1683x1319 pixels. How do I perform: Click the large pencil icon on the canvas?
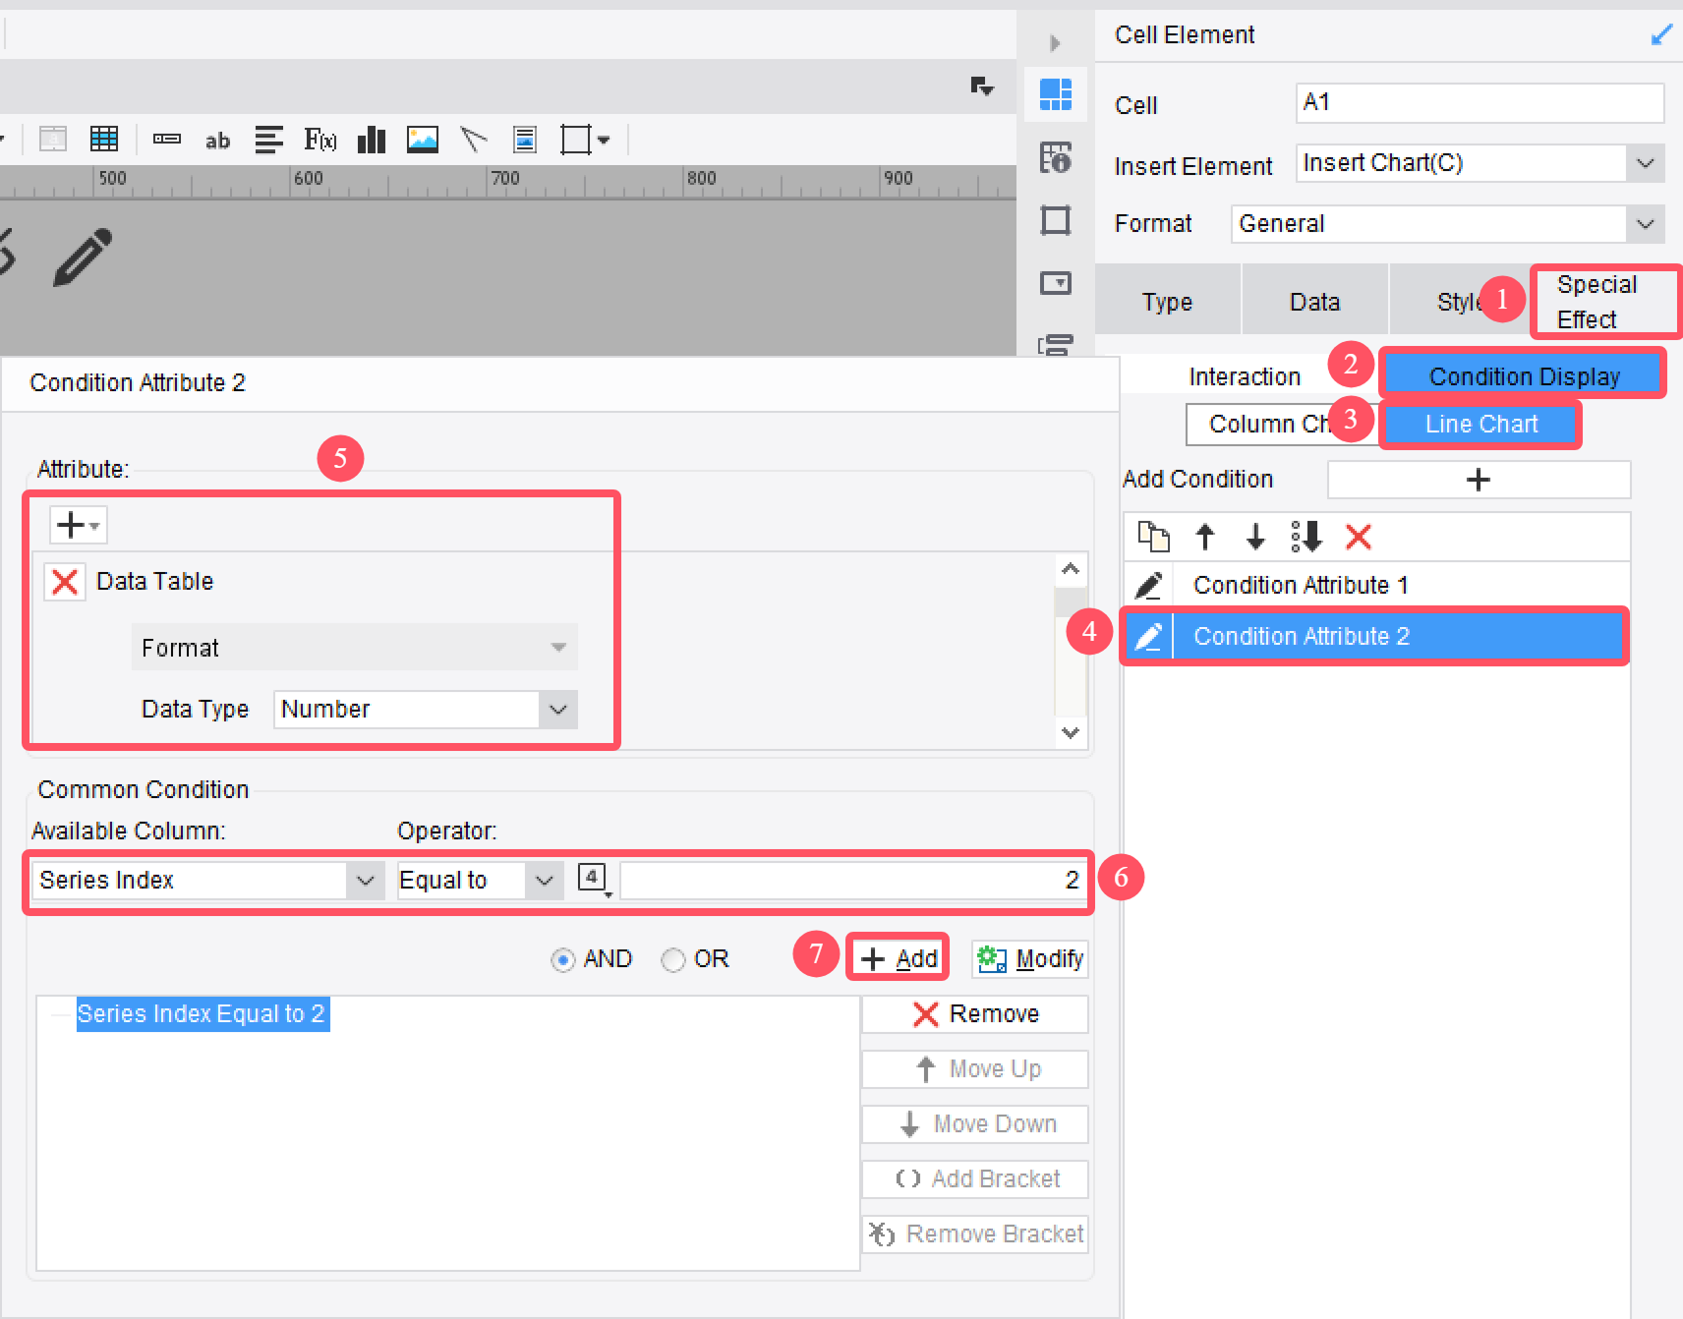83,258
